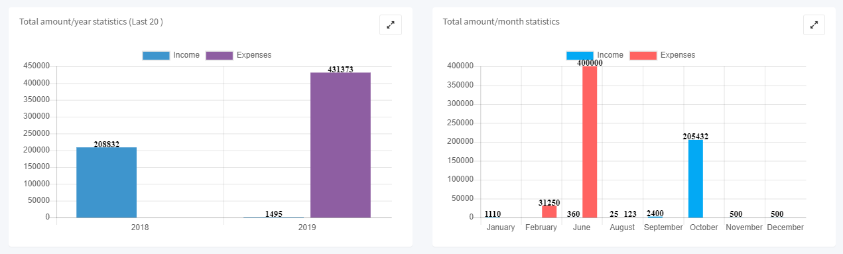This screenshot has width=843, height=254.
Task: Click the 2018 axis label
Action: coord(140,227)
